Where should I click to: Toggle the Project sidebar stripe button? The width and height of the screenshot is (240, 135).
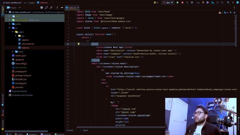3,11
